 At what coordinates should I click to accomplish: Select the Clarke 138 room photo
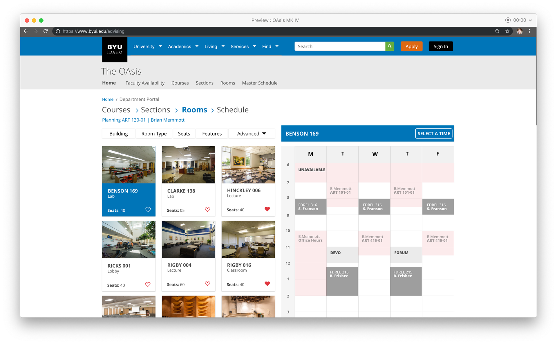tap(189, 165)
